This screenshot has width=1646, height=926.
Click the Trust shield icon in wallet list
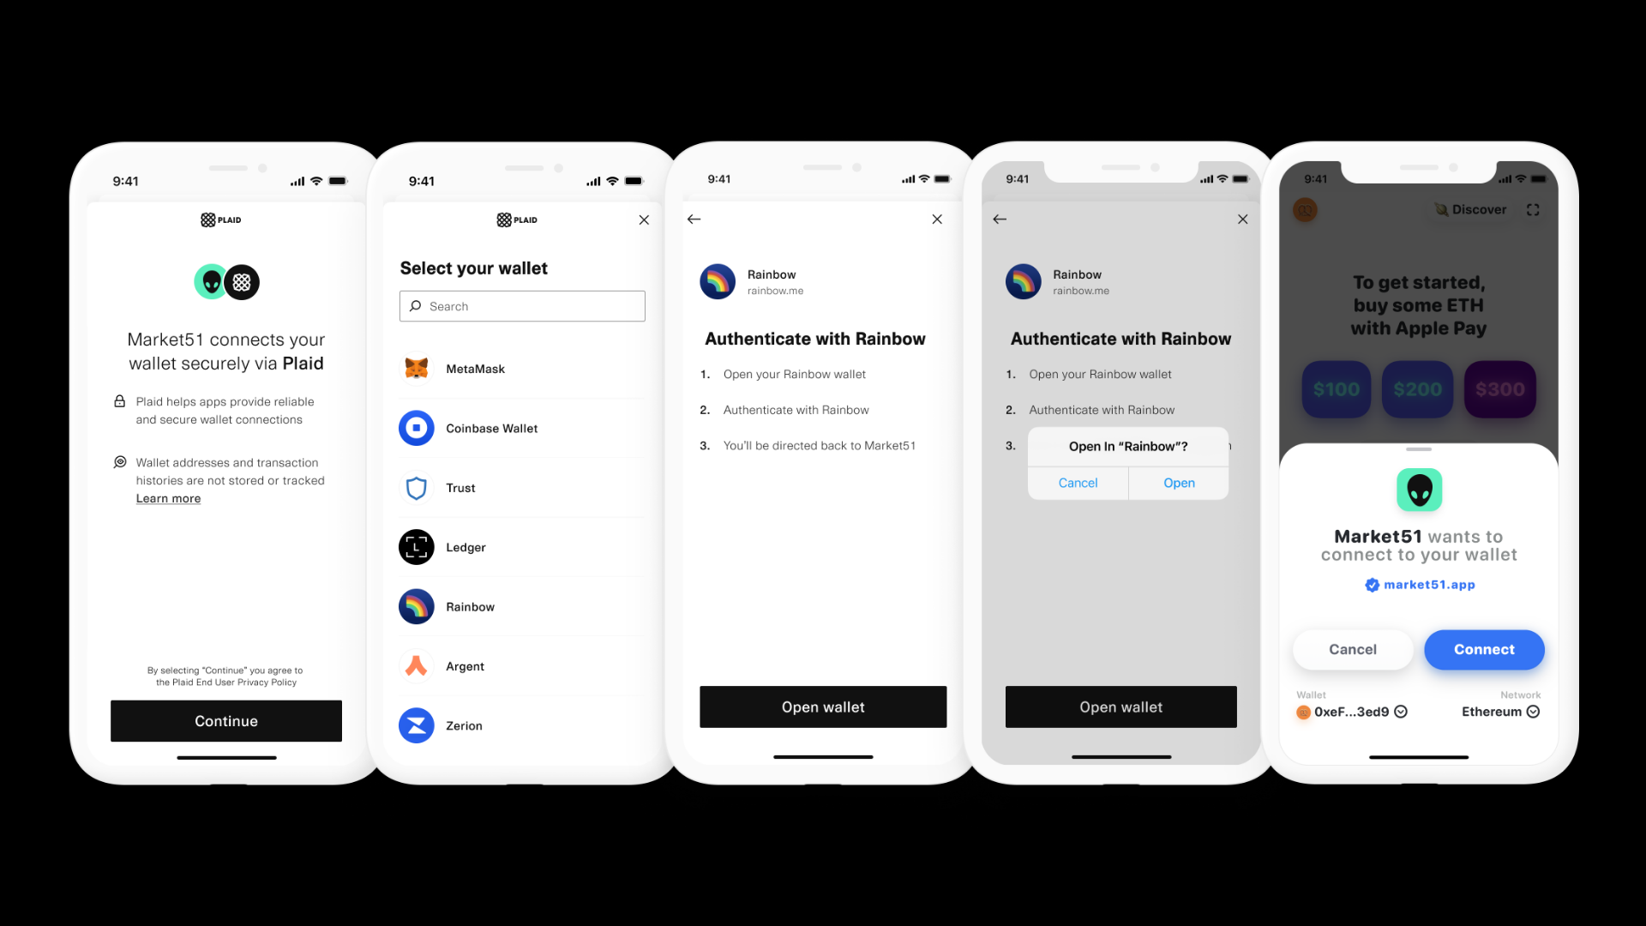pos(418,487)
